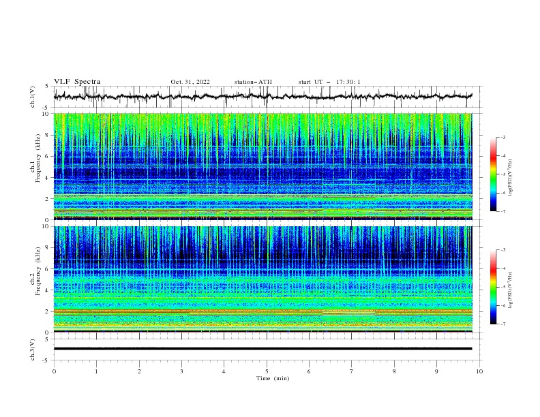
Task: Click the "station=ATH" label
Action: (253, 82)
